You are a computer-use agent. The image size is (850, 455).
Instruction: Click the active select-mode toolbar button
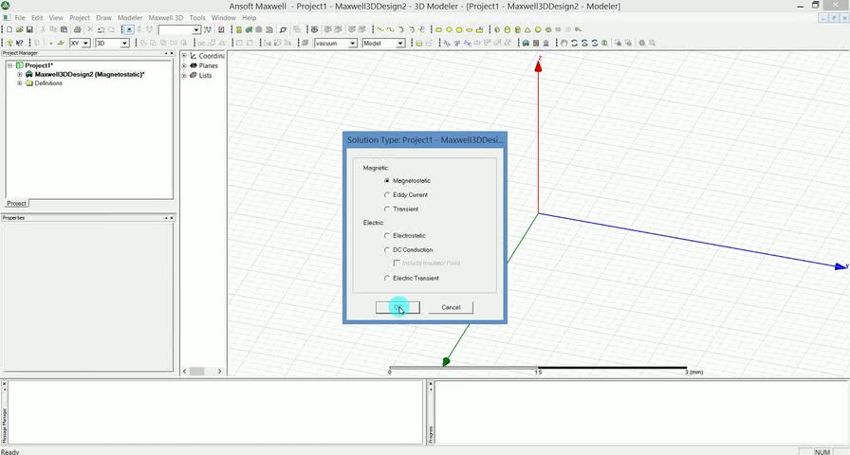128,29
